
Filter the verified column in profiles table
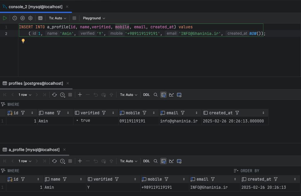tap(104, 113)
